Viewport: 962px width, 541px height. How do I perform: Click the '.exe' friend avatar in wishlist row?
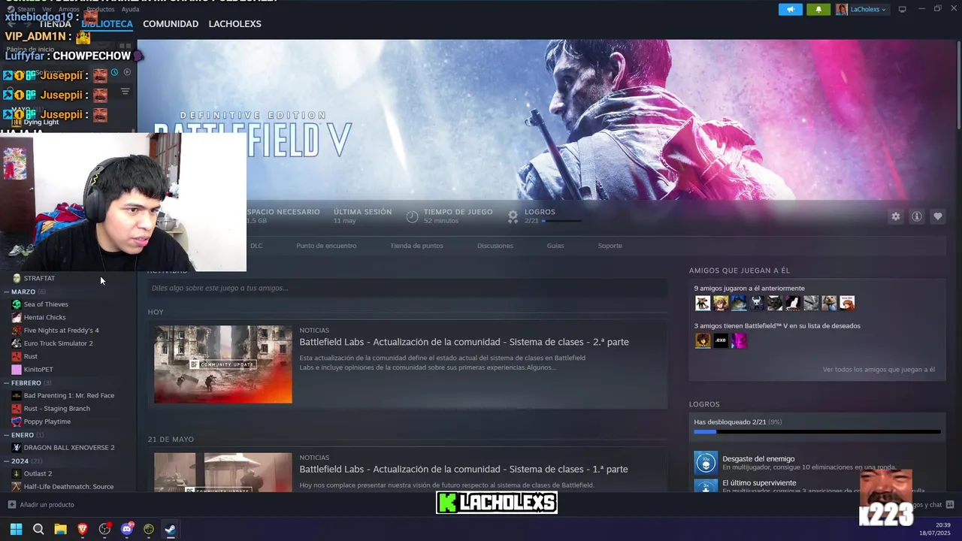[x=721, y=340]
